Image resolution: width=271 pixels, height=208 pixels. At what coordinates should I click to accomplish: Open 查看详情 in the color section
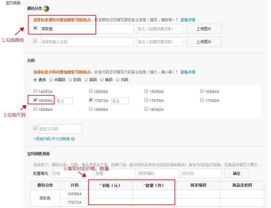tap(188, 19)
